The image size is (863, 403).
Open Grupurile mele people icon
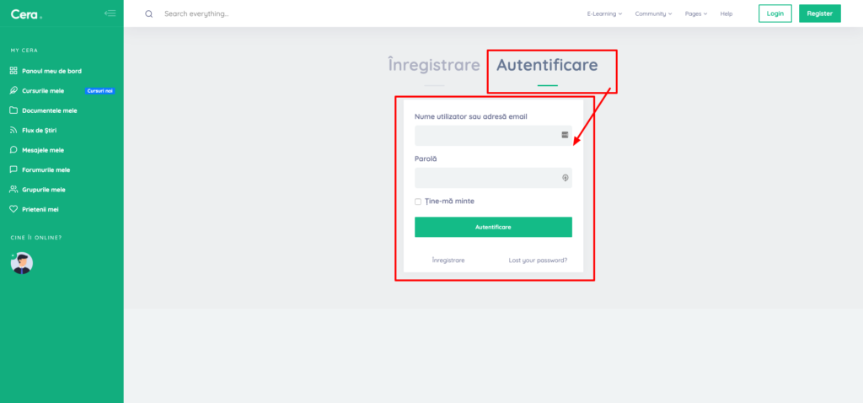coord(13,190)
